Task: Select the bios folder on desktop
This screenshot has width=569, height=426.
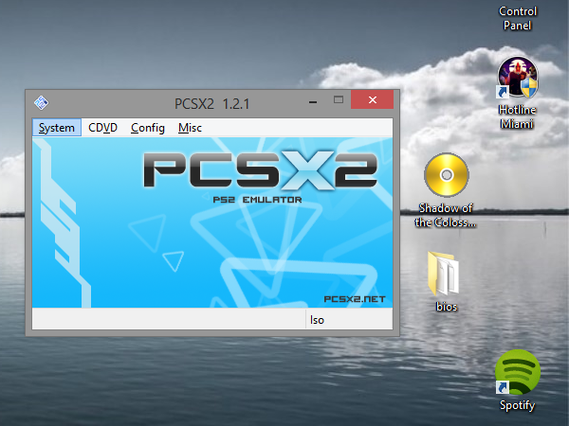Action: coord(446,281)
